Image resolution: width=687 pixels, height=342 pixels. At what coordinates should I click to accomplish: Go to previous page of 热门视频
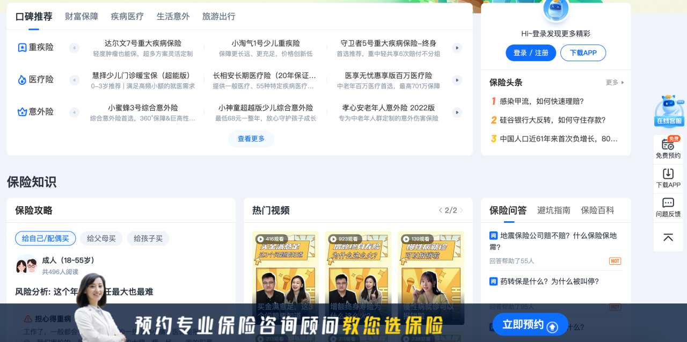click(441, 210)
